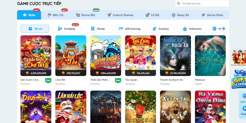Viewport: 246px width, 123px height.
Task: Click the Nổ Hũ badge on Techplay
Action: point(75,25)
